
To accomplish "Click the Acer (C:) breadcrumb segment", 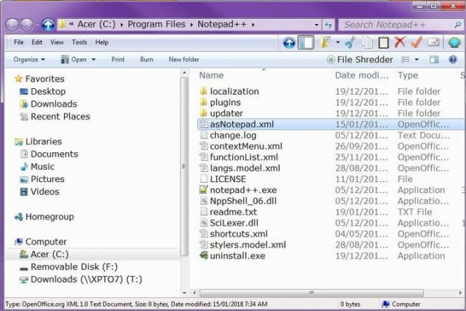I will coord(96,24).
